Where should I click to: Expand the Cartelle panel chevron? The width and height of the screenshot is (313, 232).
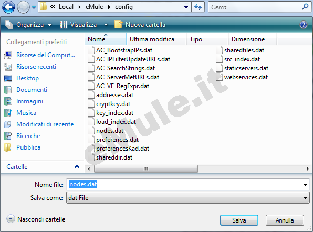click(77, 167)
